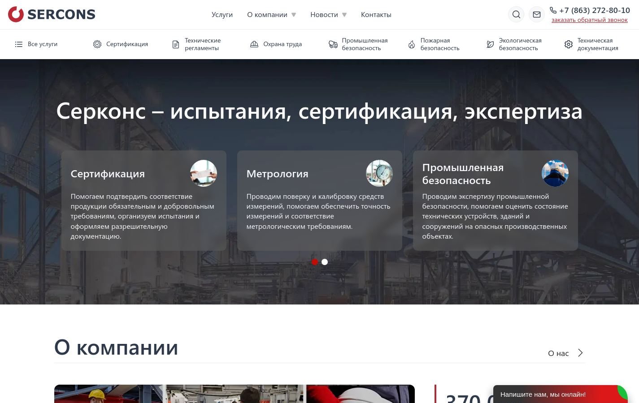Click the workers photo under О компании
639x403 pixels.
pyautogui.click(x=235, y=394)
